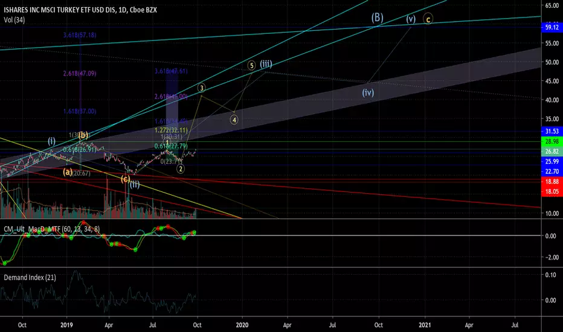
Task: Click the 31.53 blue price label
Action: point(552,132)
